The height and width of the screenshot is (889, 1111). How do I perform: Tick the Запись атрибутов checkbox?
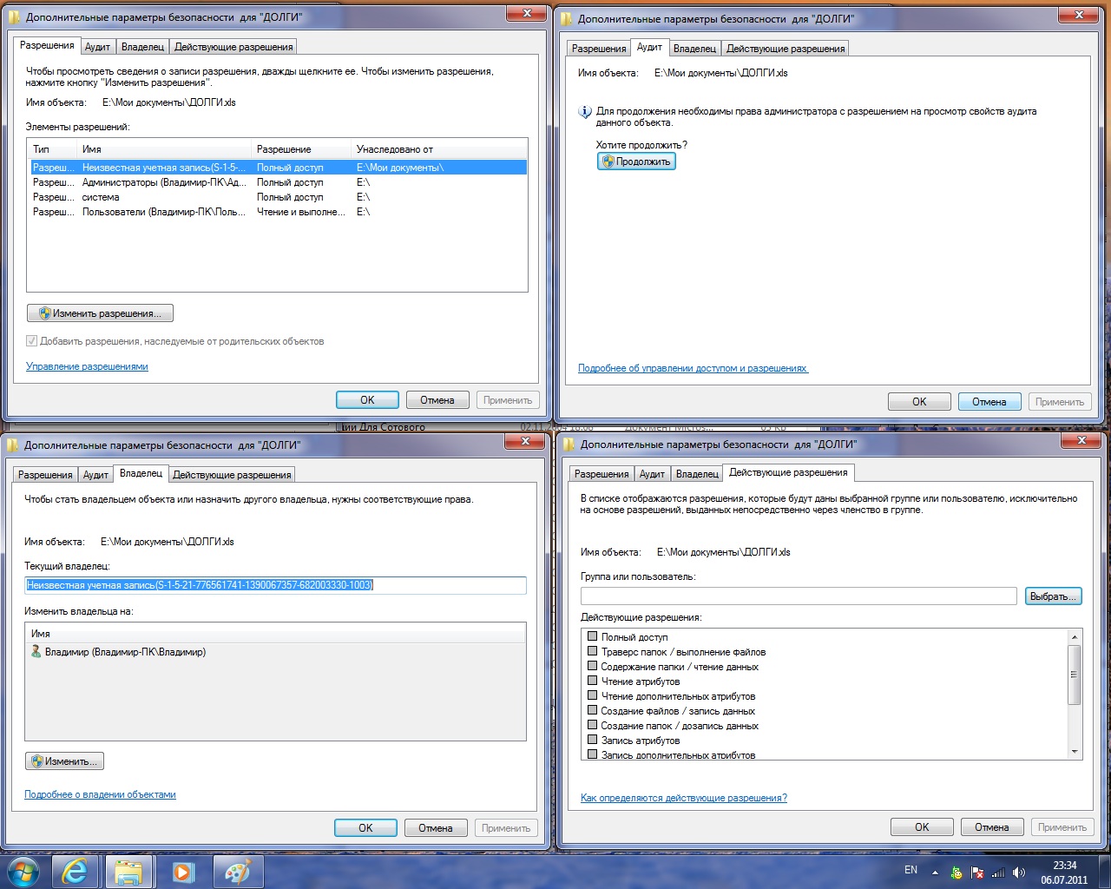coord(593,740)
